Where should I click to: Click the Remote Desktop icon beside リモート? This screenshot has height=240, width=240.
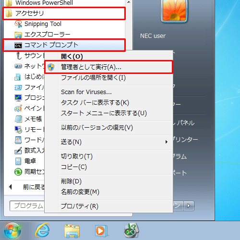[18, 130]
